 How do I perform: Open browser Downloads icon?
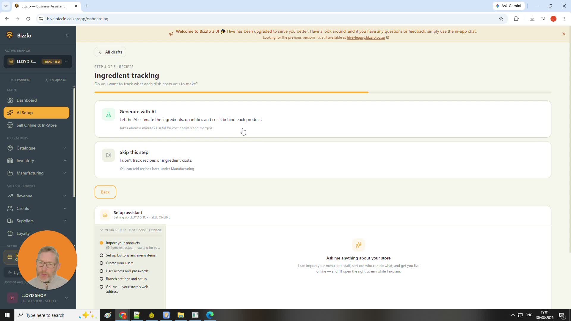(x=532, y=19)
